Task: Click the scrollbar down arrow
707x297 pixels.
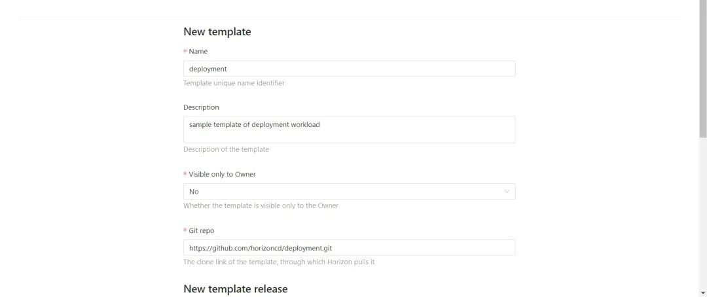Action: (702, 292)
